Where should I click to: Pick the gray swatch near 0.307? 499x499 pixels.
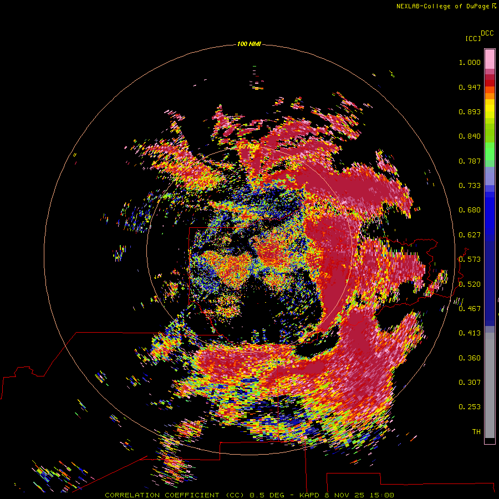point(490,385)
